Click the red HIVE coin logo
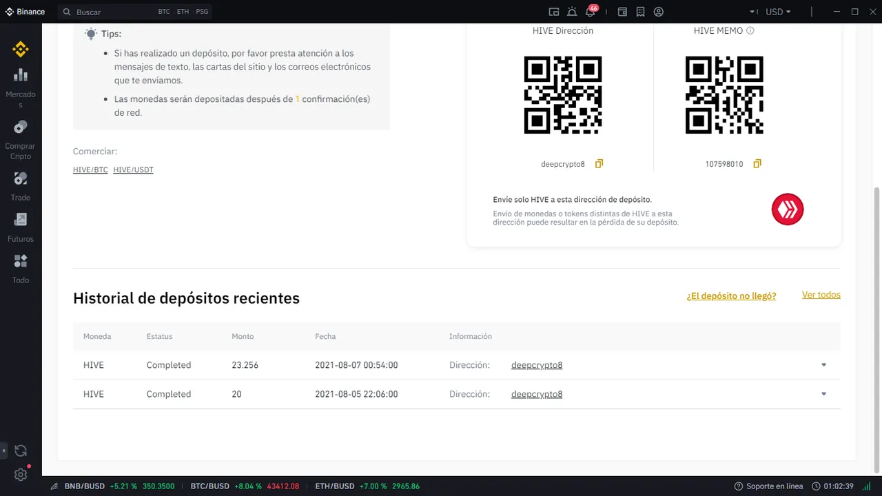The width and height of the screenshot is (882, 496). tap(788, 209)
